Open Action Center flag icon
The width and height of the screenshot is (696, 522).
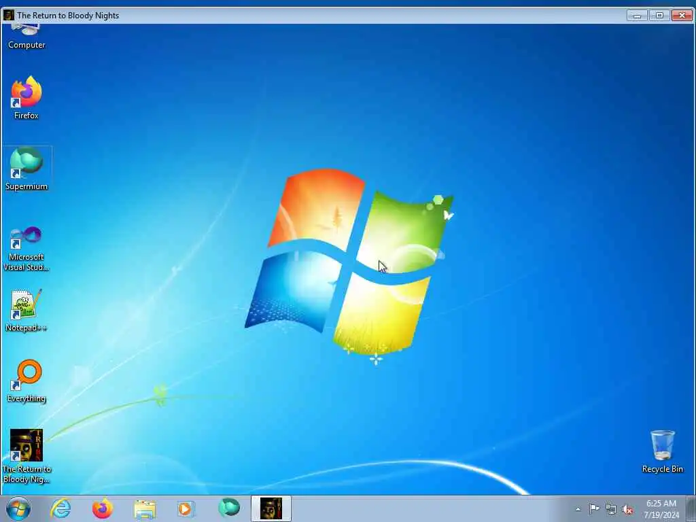click(x=594, y=509)
